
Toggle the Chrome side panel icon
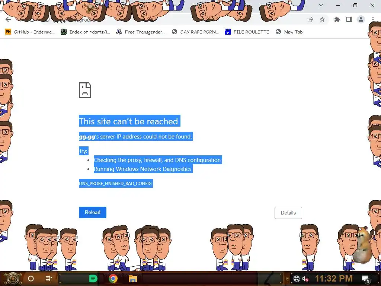(349, 19)
